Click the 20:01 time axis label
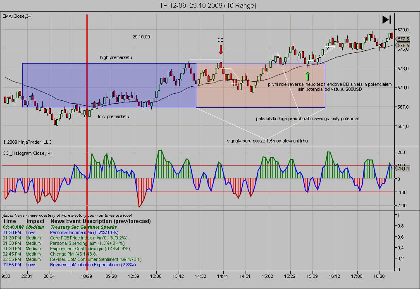420x289 pixels. click(26, 276)
